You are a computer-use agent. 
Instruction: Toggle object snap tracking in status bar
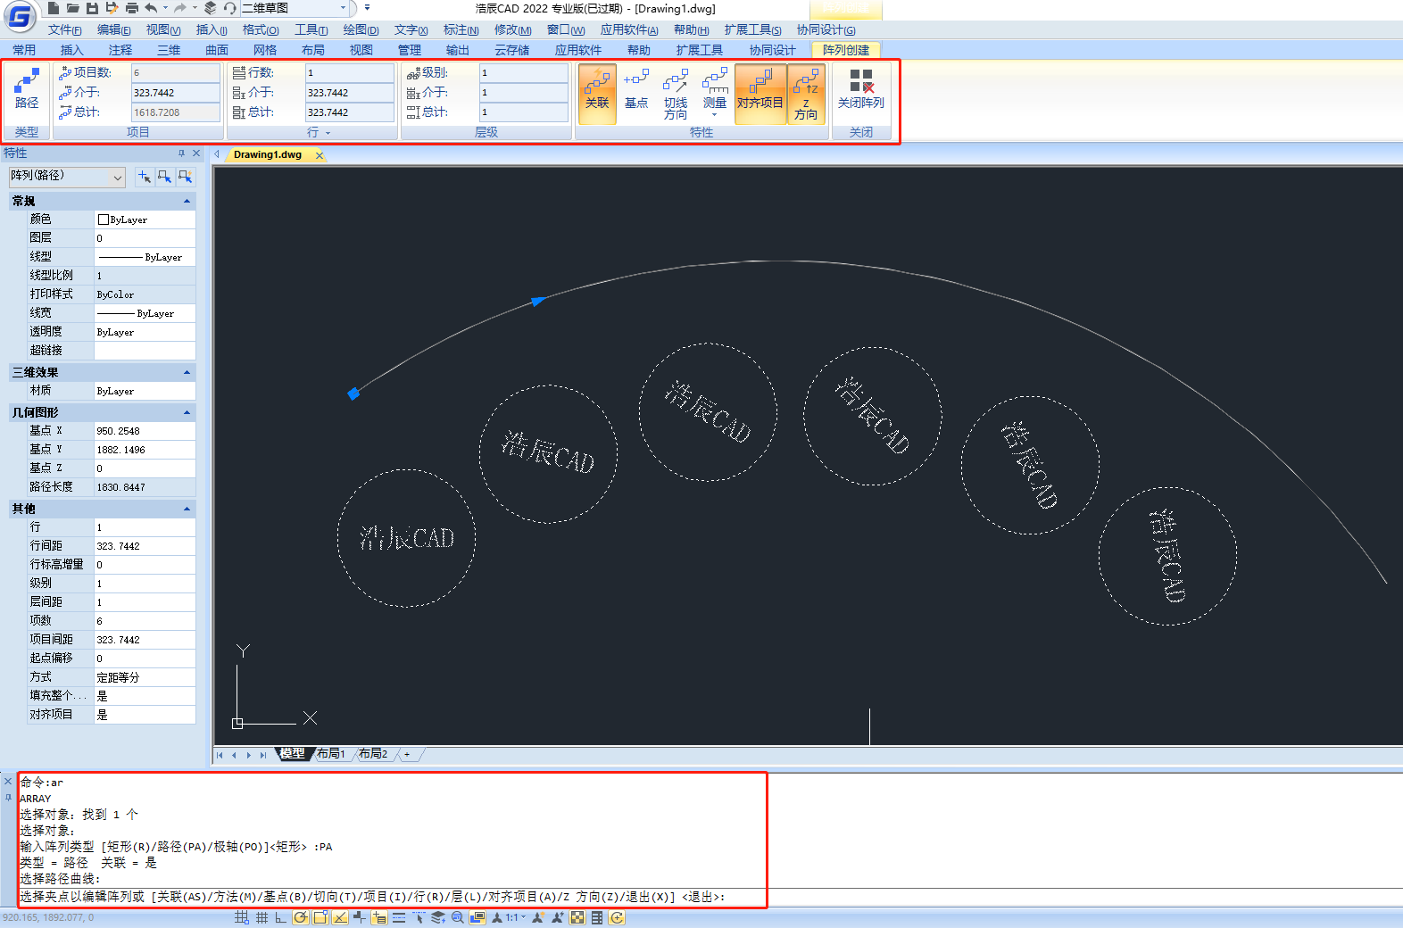pos(340,917)
